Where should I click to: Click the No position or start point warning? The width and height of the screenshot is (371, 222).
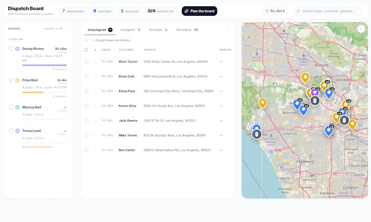(37, 147)
